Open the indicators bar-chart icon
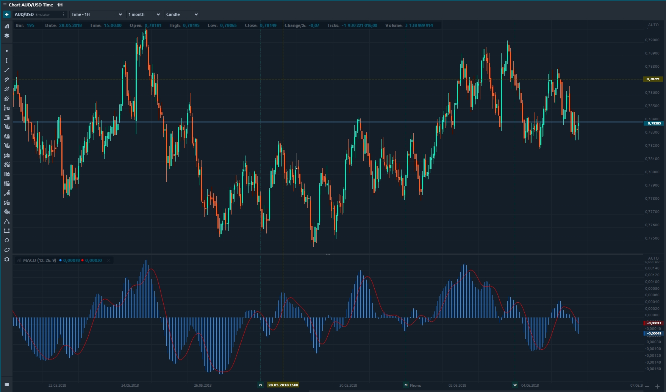 click(7, 26)
